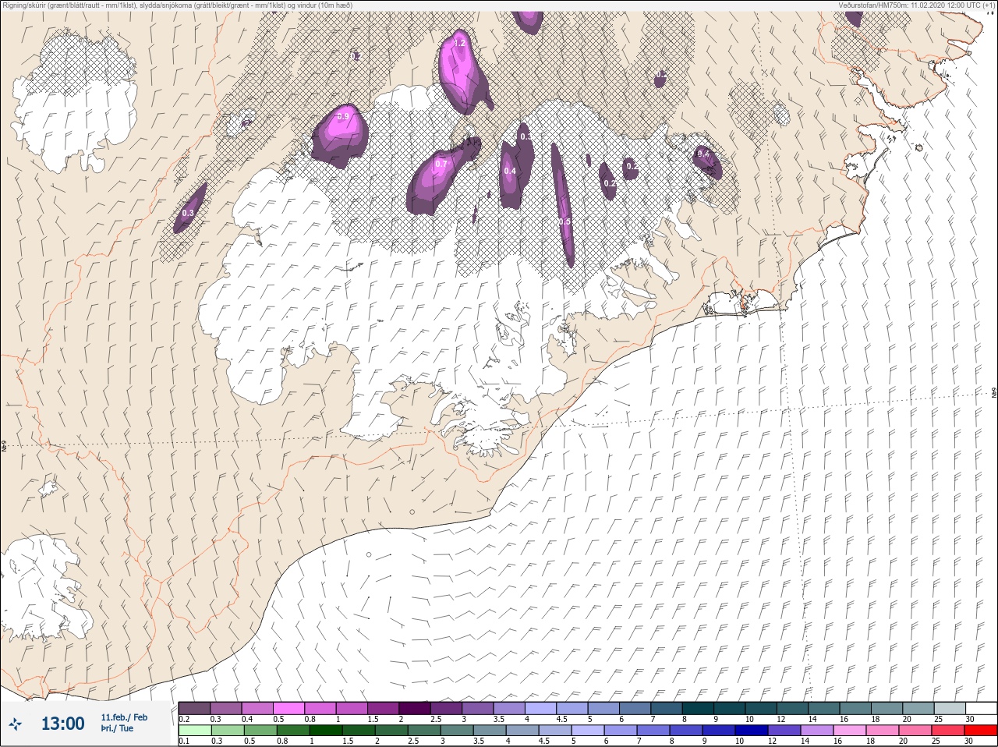
Task: Select the lavender bottom-row swatch labeled 5
Action: (588, 731)
